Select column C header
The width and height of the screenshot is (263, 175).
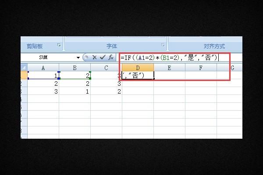point(106,68)
